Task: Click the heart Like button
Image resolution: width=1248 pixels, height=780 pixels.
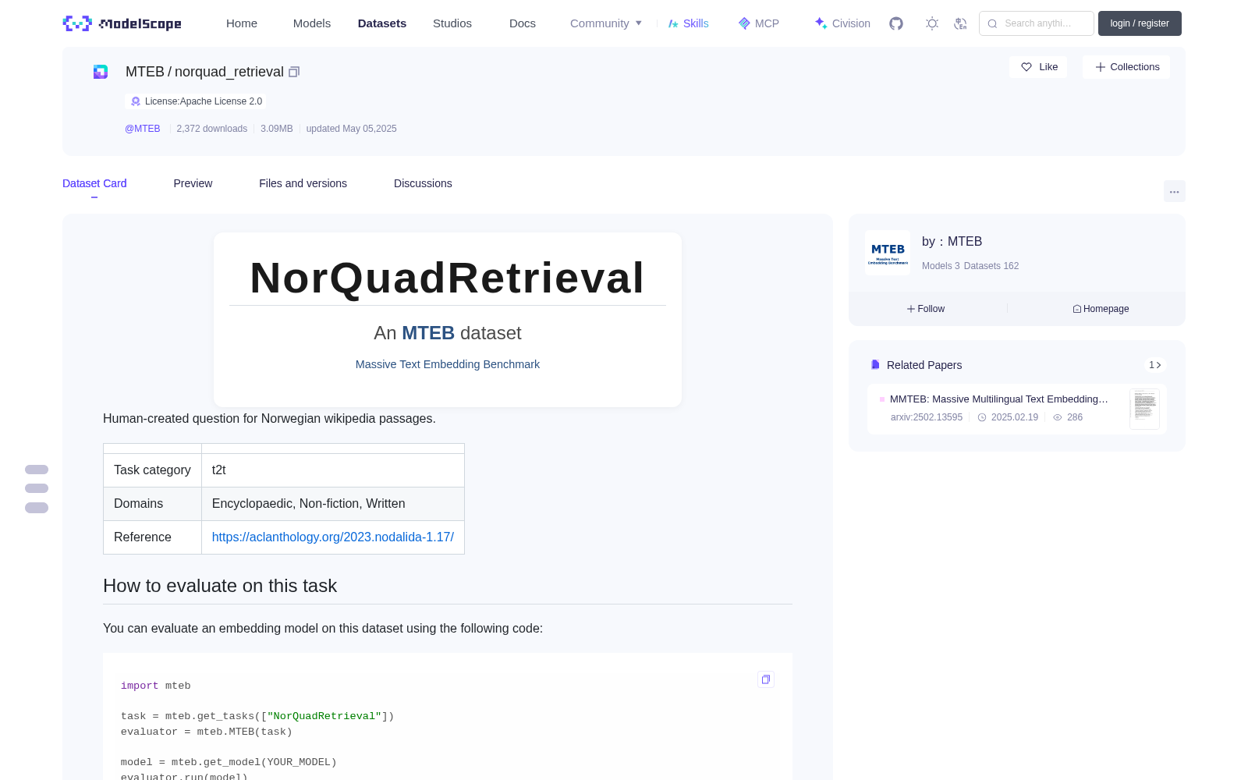Action: pos(1038,67)
